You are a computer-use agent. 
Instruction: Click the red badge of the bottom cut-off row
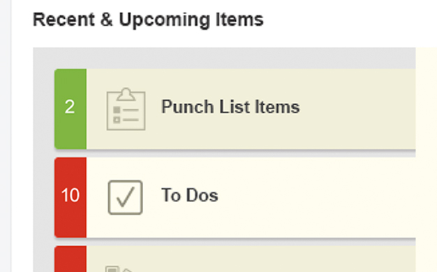tap(71, 259)
